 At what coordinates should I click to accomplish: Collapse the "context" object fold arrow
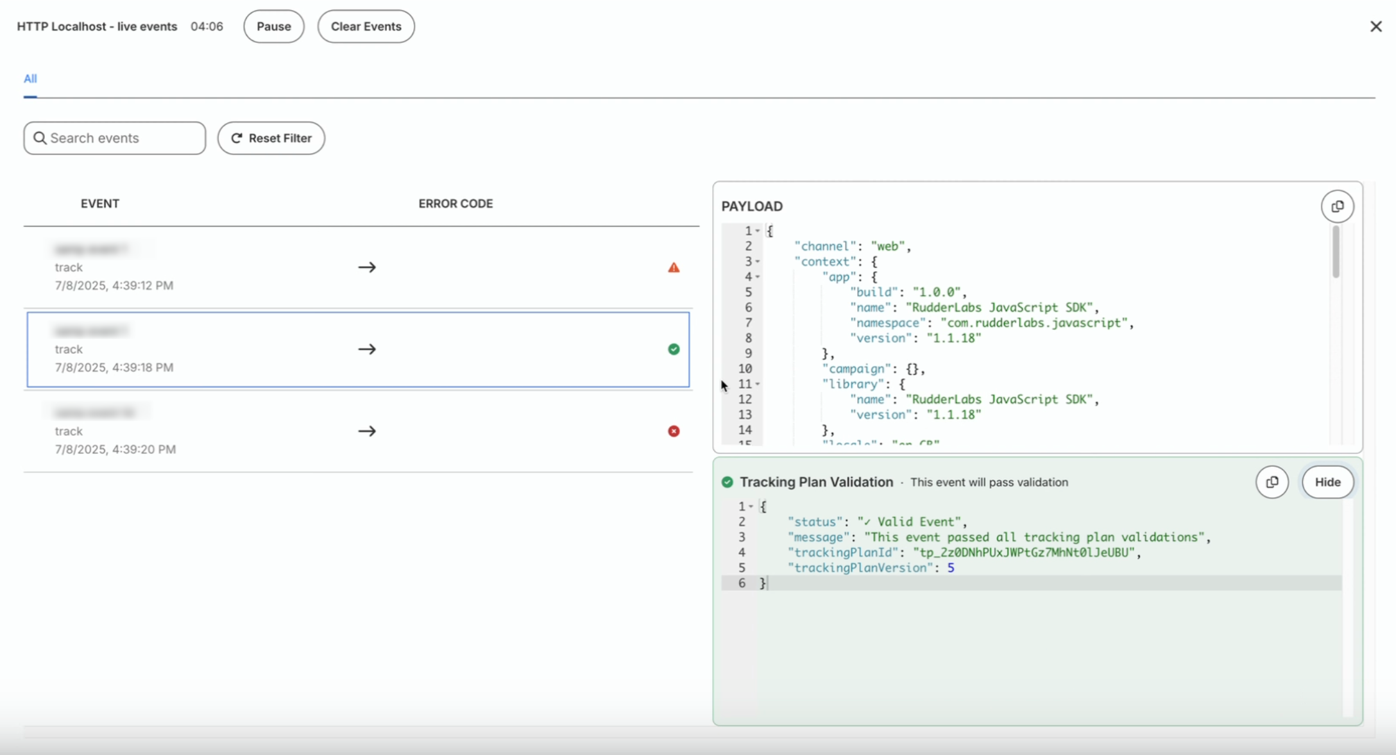pyautogui.click(x=758, y=261)
